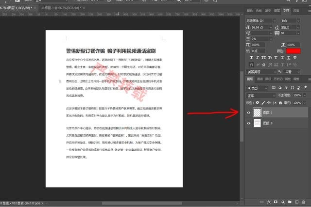Click the font size field 56.99 点
Screen dimensions: 311x207
pyautogui.click(x=260, y=28)
